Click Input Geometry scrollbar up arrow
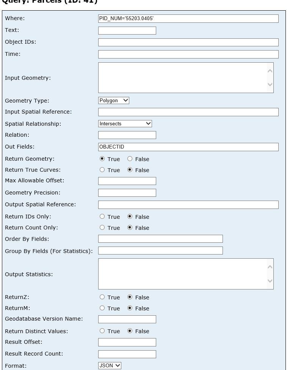 pos(270,71)
